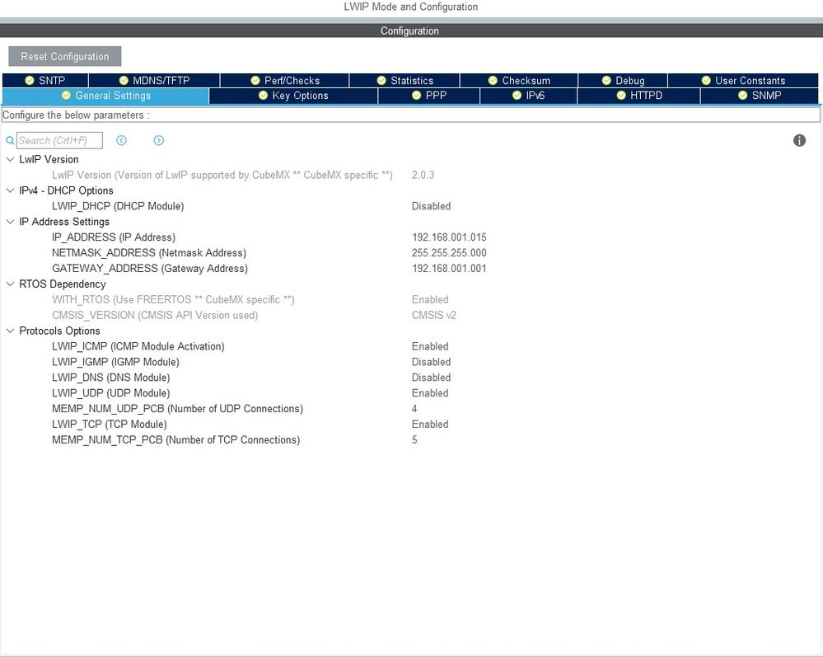Viewport: 823px width, 657px height.
Task: Change the LWIP_DHCP Disabled value
Action: pos(431,206)
